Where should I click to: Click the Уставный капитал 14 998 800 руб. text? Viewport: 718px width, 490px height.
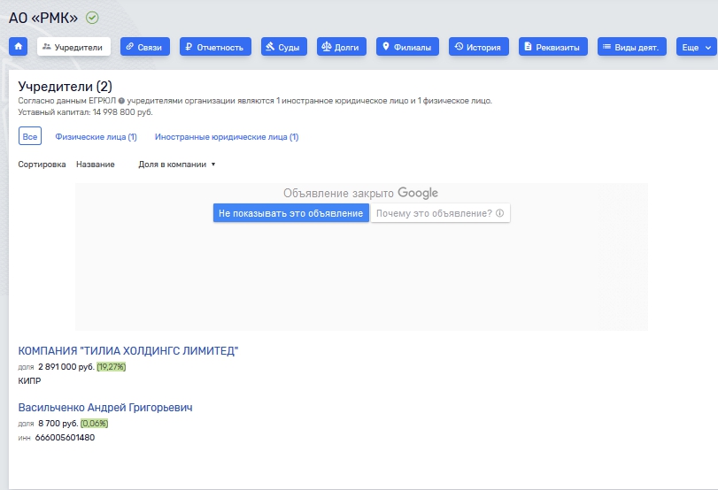(85, 112)
